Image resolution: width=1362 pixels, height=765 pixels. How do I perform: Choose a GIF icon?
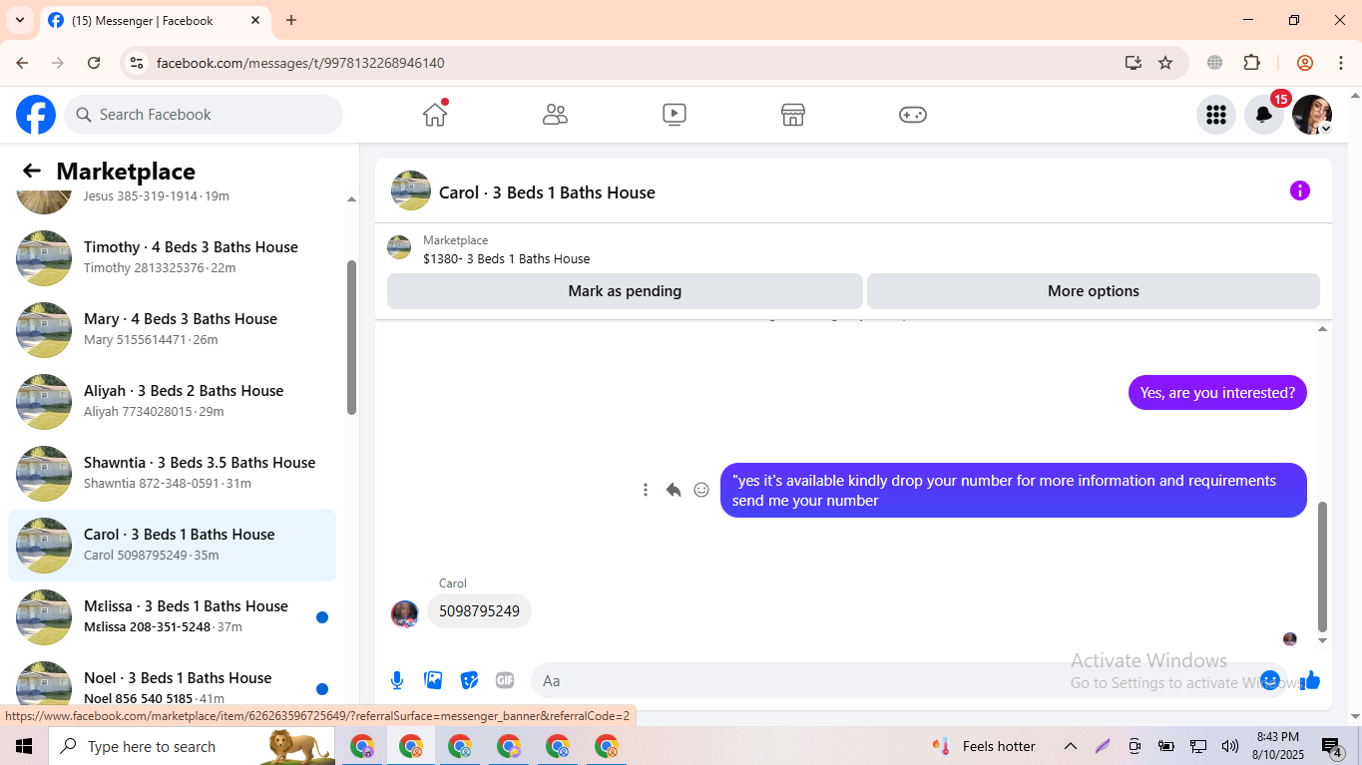click(x=505, y=680)
